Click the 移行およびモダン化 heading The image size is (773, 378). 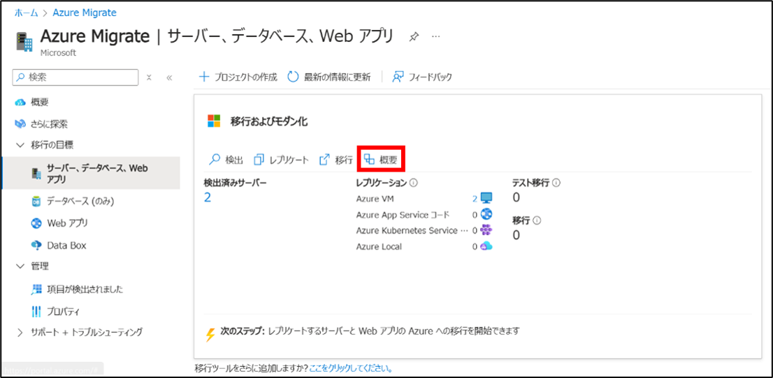[x=269, y=122]
